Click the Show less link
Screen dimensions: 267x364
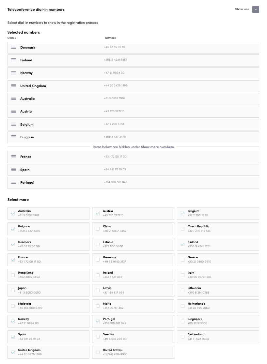242,9
